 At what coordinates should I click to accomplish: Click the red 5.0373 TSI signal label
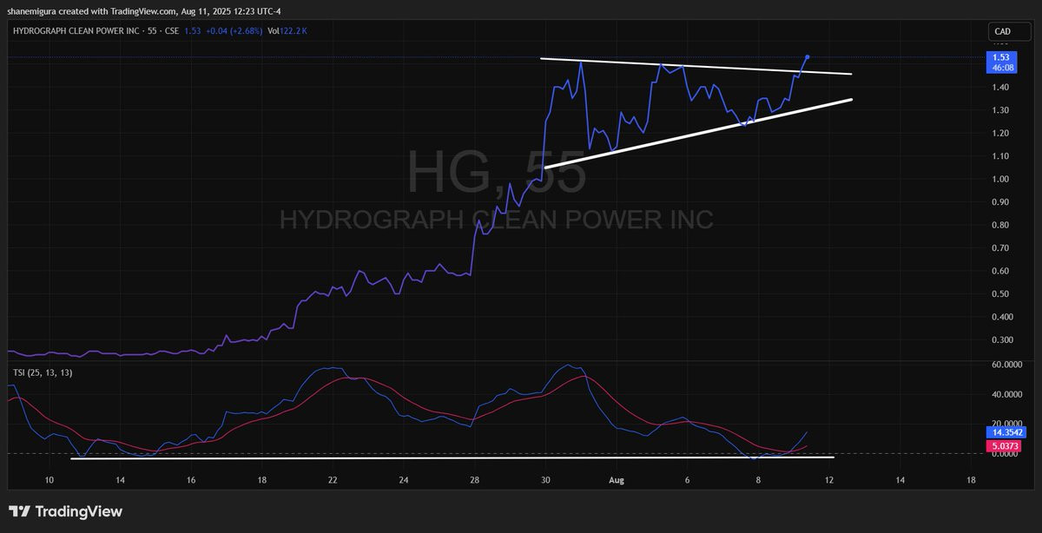point(1004,446)
